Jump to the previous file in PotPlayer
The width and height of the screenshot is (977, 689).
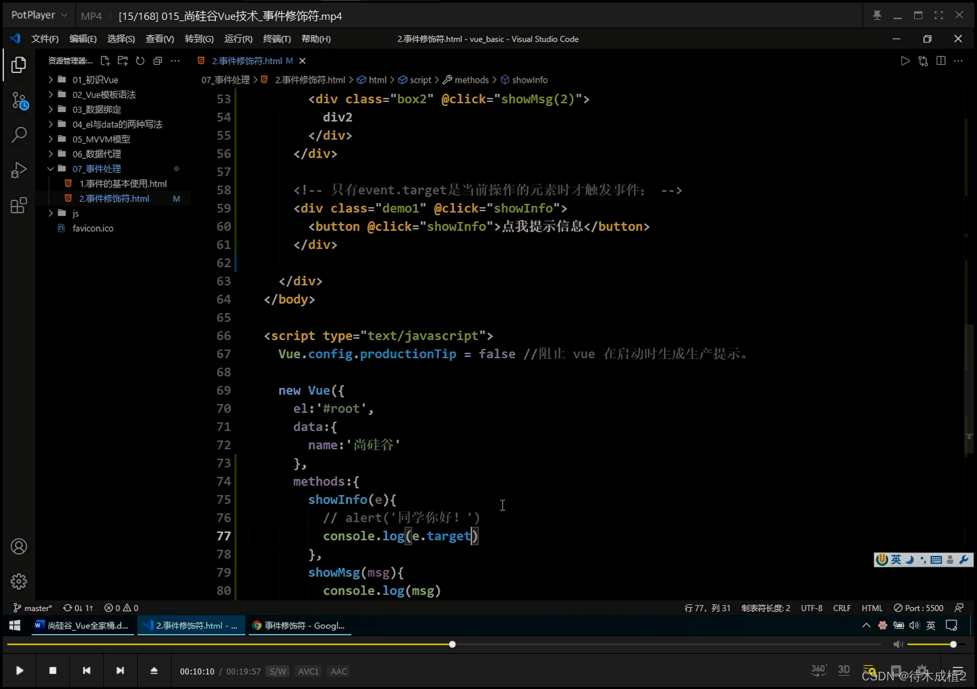pos(86,670)
